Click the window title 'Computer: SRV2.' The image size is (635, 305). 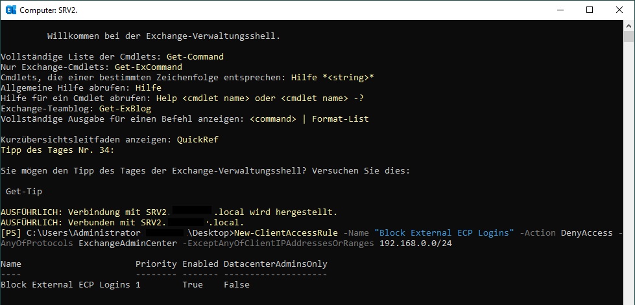click(48, 10)
